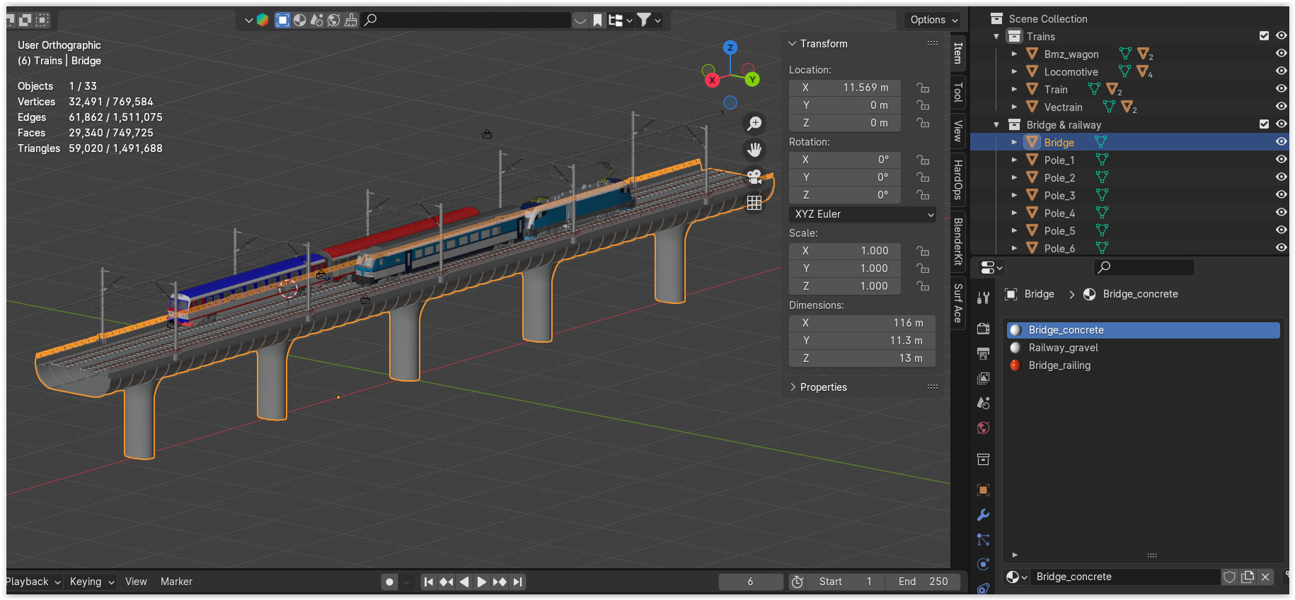The image size is (1295, 600).
Task: Click the colorful material preview shading icon
Action: [x=263, y=20]
